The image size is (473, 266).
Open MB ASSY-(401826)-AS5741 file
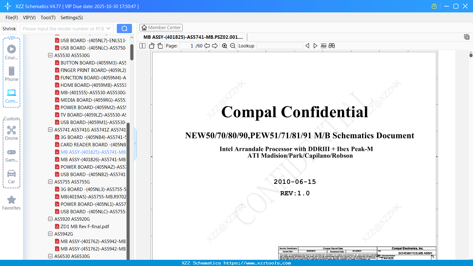(90, 160)
